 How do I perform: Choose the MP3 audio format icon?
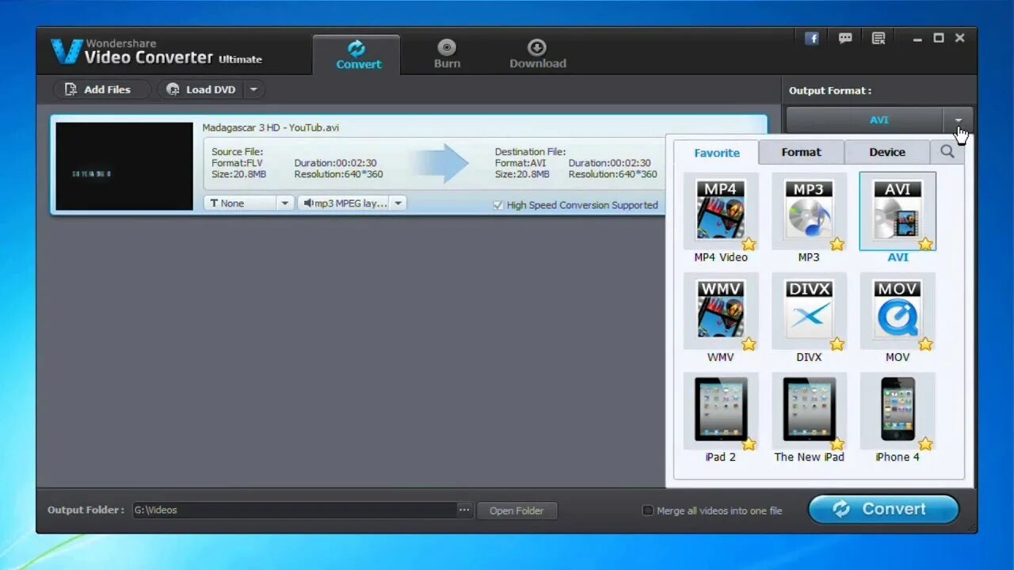click(809, 211)
